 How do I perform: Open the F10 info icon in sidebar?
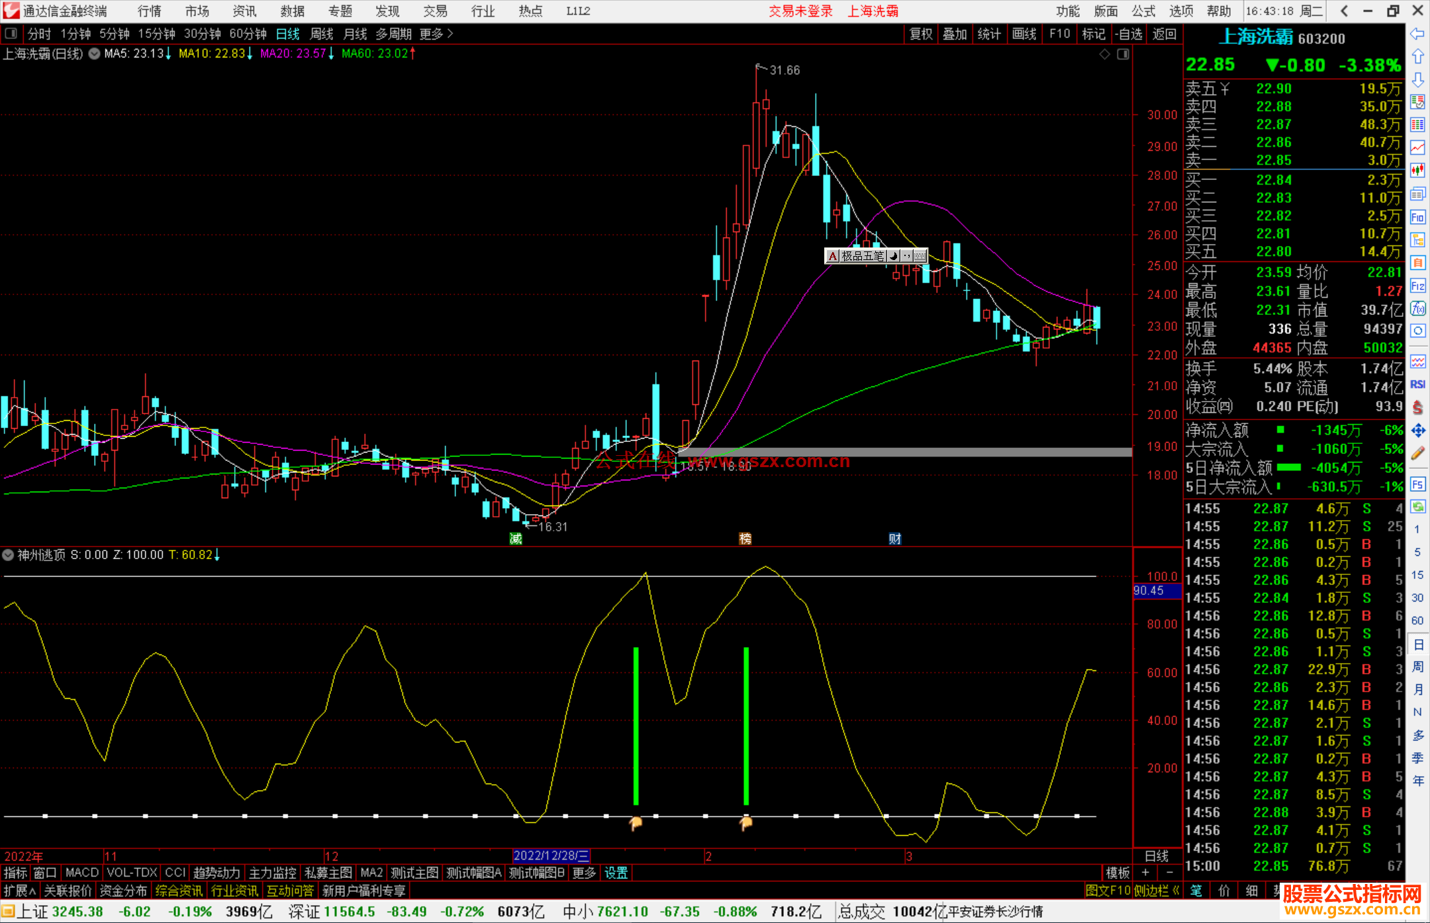pyautogui.click(x=1417, y=217)
